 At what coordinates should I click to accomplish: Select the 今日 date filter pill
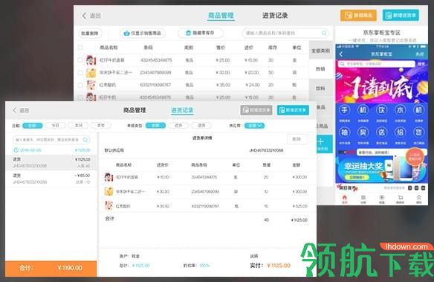tap(55, 126)
